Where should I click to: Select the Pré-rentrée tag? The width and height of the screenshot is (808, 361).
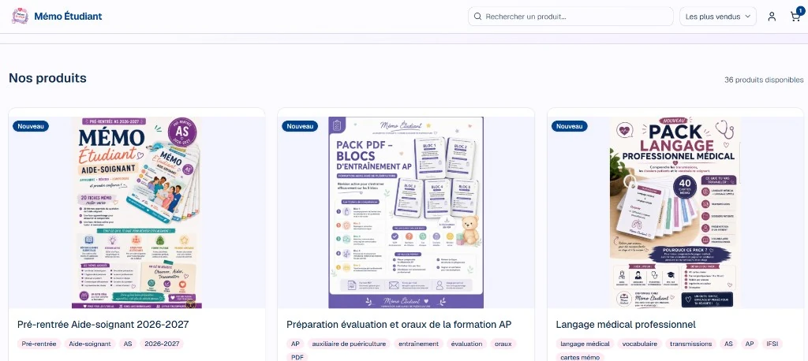click(39, 344)
